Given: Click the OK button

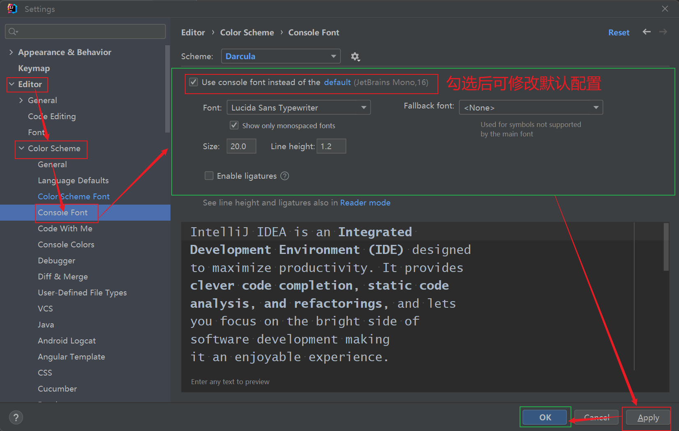Looking at the screenshot, I should [545, 417].
